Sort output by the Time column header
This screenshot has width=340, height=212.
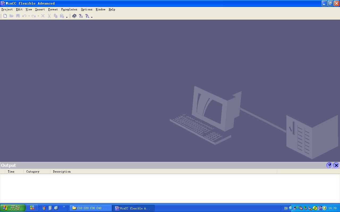pyautogui.click(x=14, y=171)
